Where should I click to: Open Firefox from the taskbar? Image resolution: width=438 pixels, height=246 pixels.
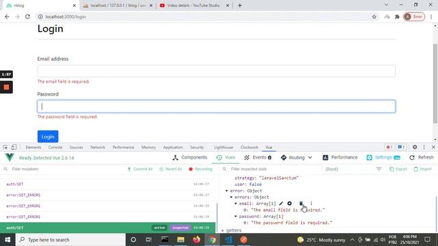click(x=196, y=240)
